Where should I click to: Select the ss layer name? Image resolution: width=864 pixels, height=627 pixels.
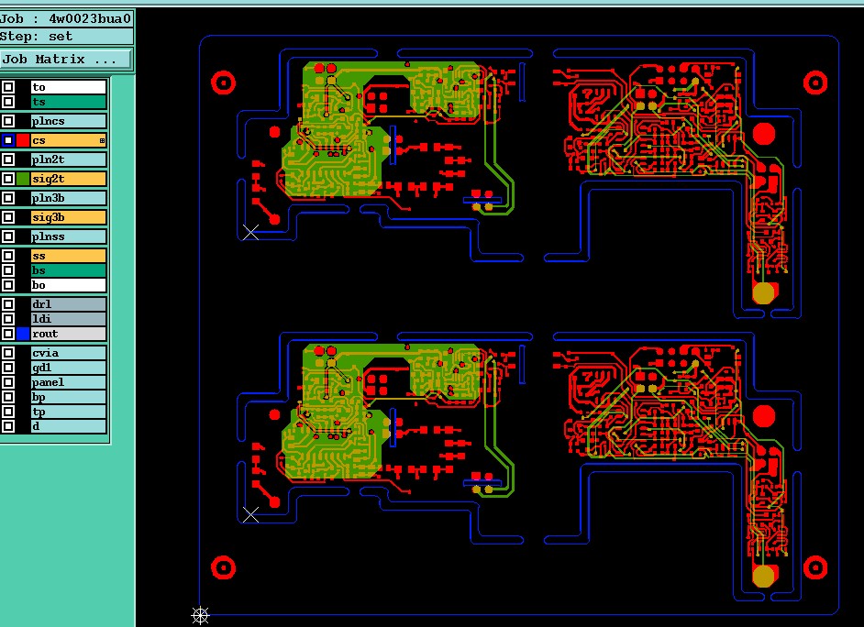[x=68, y=256]
